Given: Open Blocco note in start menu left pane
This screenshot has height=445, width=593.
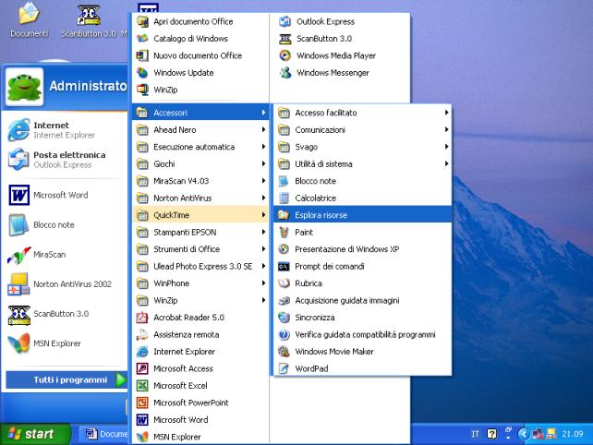Looking at the screenshot, I should click(65, 225).
